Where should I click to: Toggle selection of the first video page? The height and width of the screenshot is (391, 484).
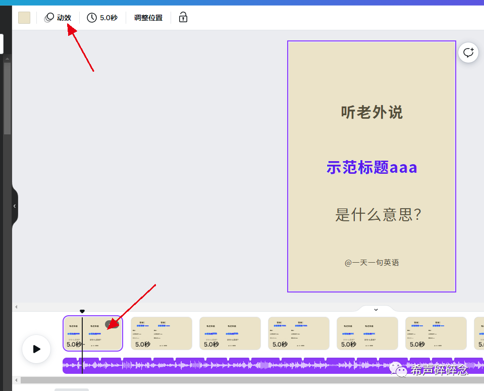[93, 333]
